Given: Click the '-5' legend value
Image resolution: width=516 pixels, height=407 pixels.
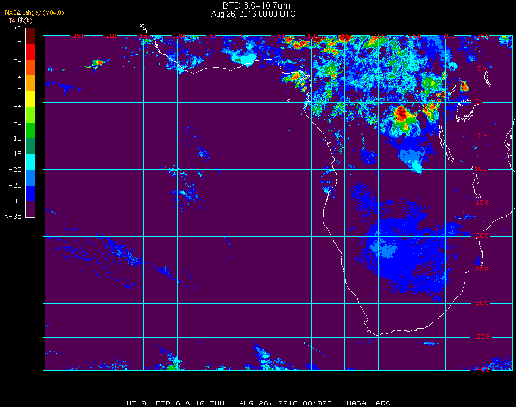Looking at the screenshot, I should coord(17,122).
